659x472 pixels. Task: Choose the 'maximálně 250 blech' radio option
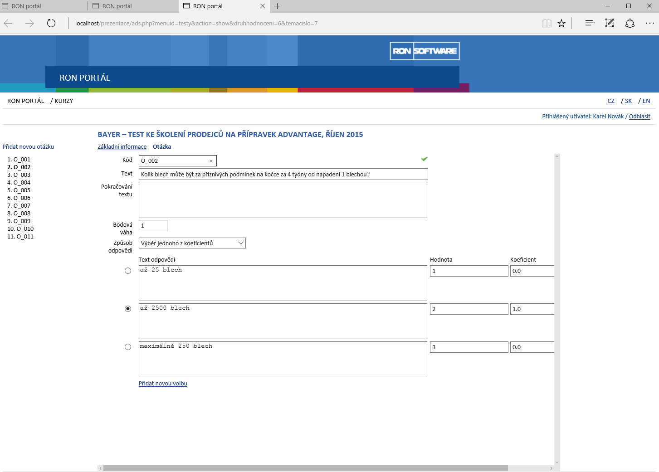[128, 347]
